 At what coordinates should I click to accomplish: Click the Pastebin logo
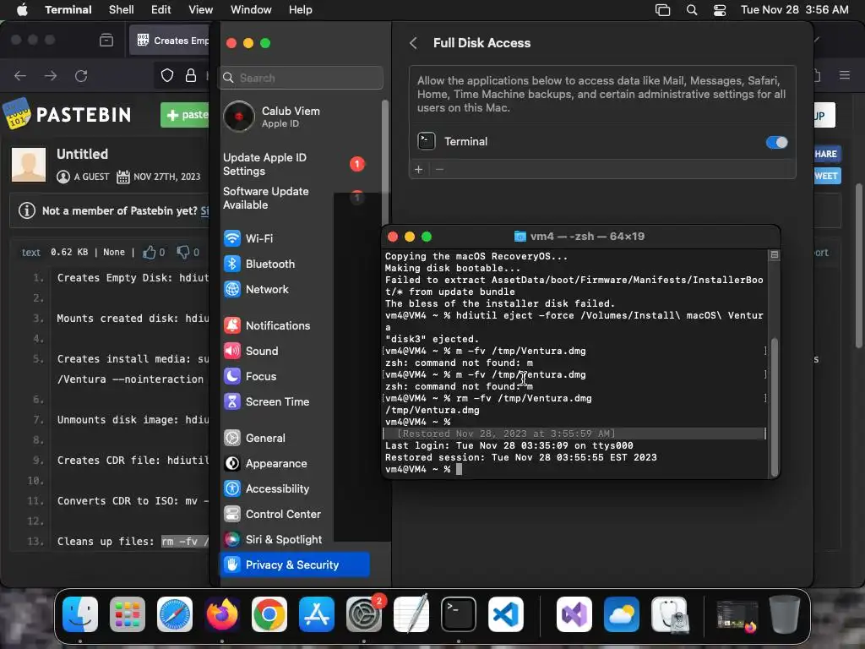(x=68, y=114)
